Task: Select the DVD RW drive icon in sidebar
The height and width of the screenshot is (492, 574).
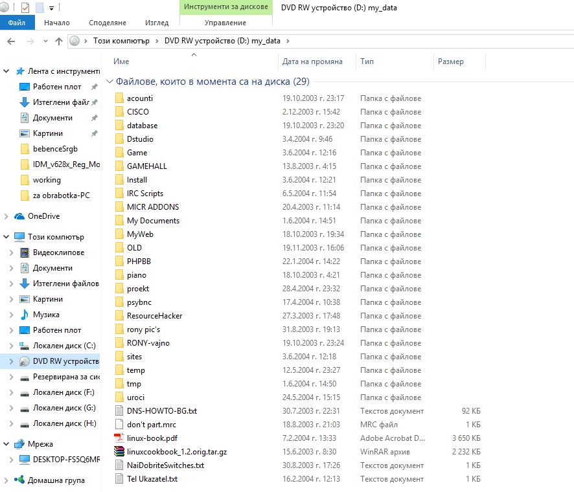Action: coord(25,361)
